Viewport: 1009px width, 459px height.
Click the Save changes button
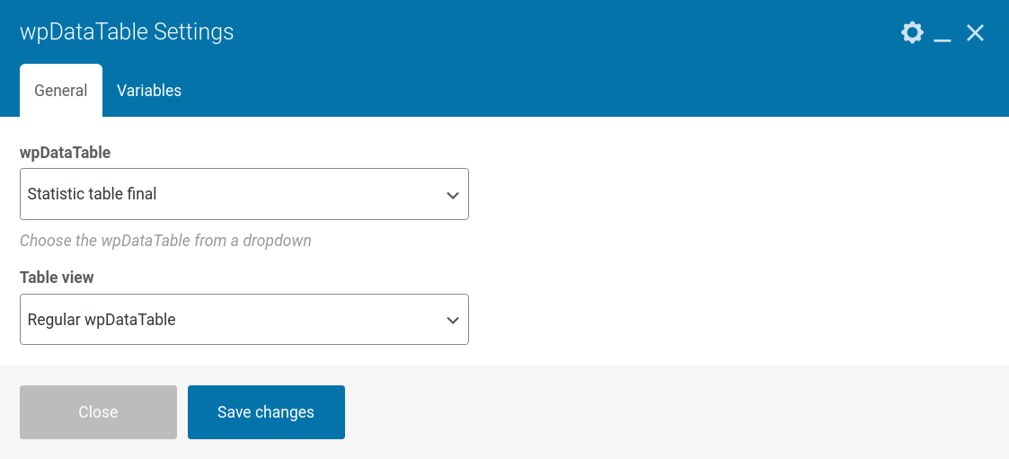267,412
